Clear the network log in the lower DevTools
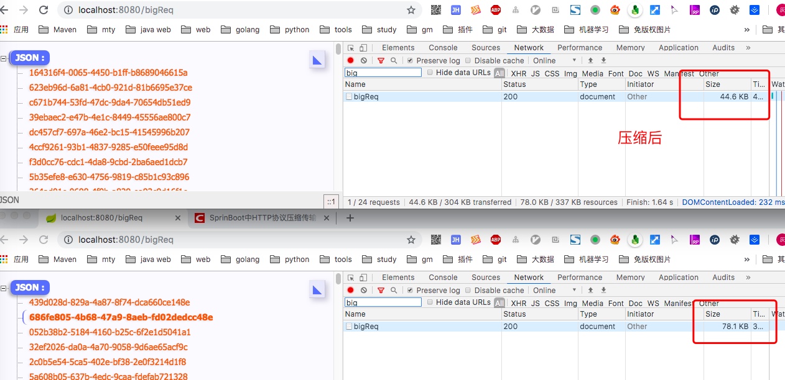Screen dimensions: 785x380 364,291
